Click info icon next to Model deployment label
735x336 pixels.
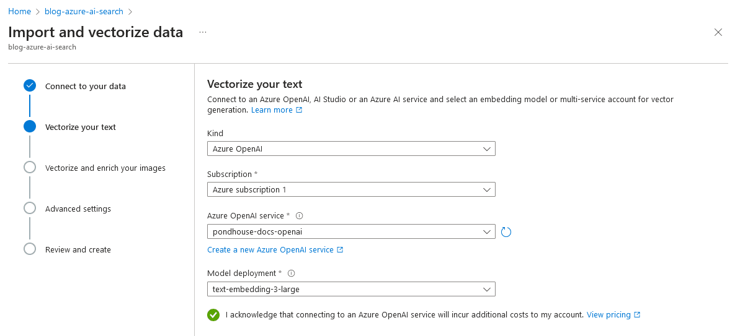291,274
